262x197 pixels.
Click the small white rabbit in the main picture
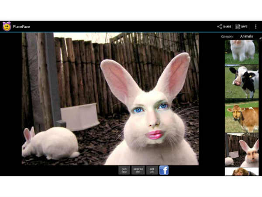(48, 143)
